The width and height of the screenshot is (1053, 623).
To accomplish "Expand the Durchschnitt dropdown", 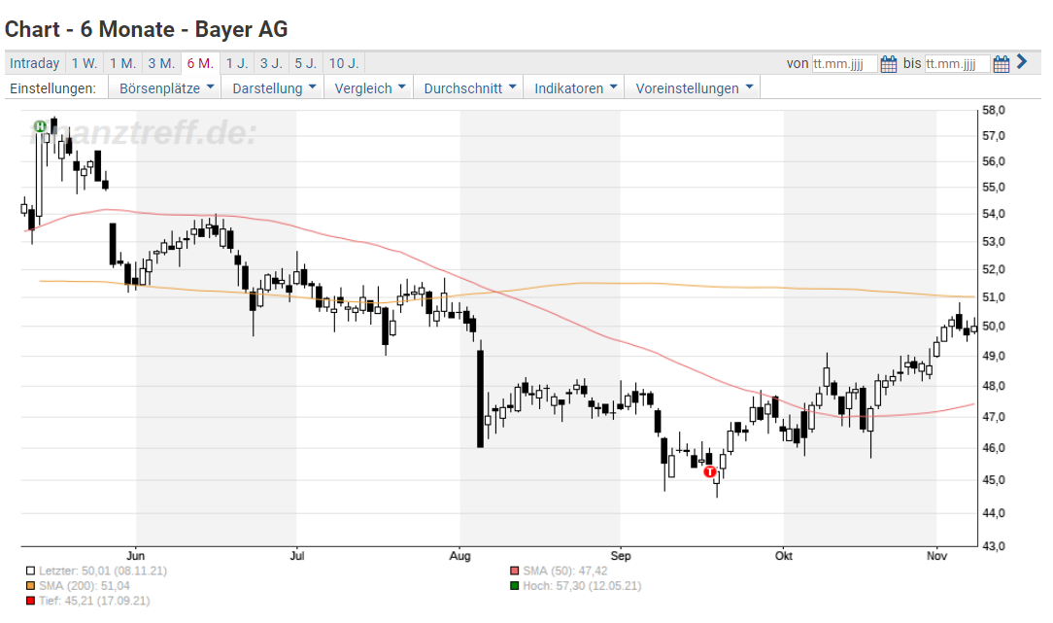I will pyautogui.click(x=469, y=88).
